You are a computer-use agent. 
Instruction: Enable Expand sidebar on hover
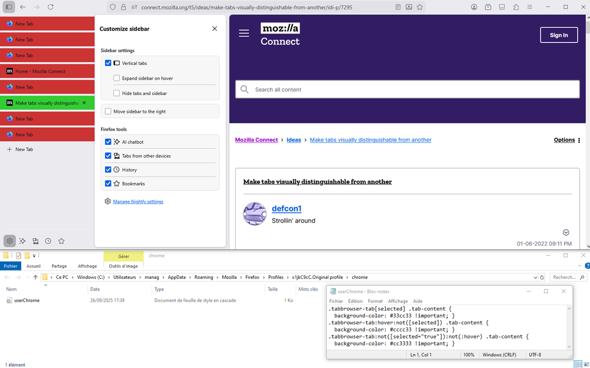[116, 78]
